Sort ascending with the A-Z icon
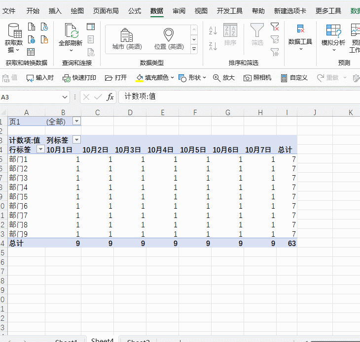 (x=213, y=30)
